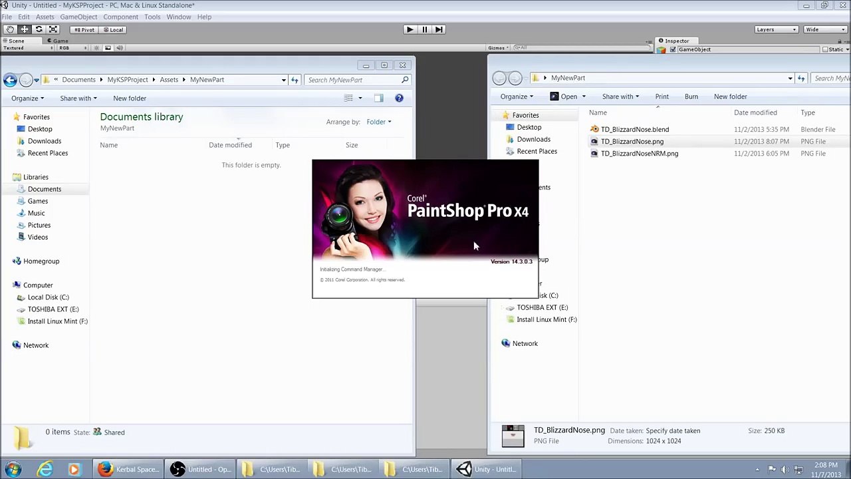Image resolution: width=851 pixels, height=479 pixels.
Task: Refresh the Assets > MyNewPart address bar
Action: point(295,80)
